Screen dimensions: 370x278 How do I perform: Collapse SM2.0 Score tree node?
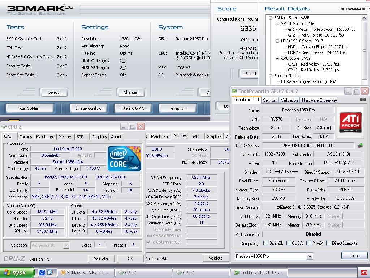coord(277,24)
